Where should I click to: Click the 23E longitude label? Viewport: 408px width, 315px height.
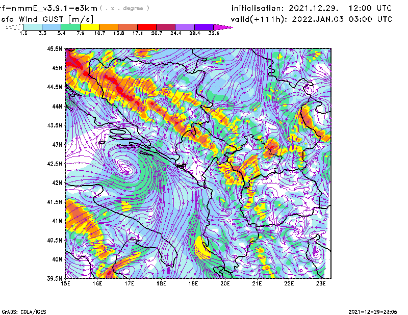point(321,283)
